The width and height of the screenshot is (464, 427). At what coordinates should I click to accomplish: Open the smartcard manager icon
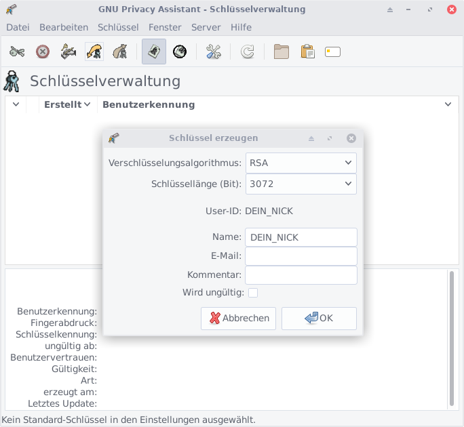(x=332, y=52)
